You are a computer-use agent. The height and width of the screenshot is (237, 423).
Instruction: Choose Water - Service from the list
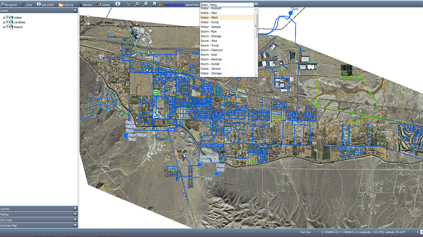[x=227, y=69]
